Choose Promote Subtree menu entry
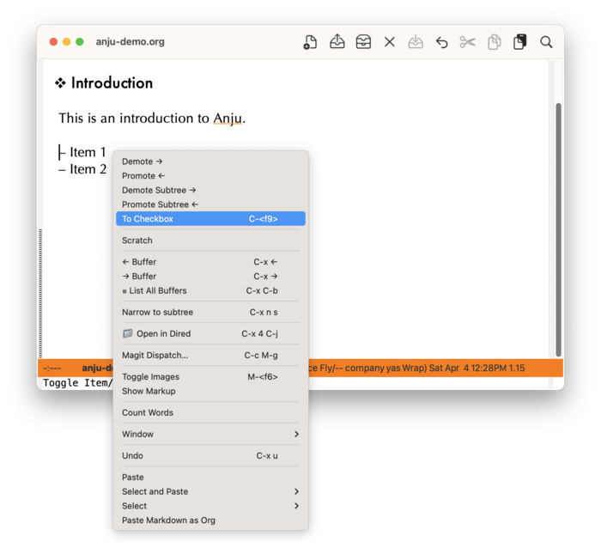Viewport: 601px width, 548px height. click(210, 204)
